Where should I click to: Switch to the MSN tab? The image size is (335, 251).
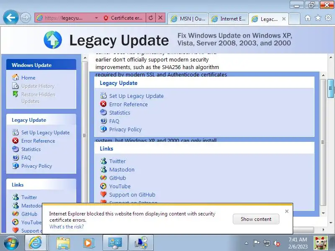click(188, 19)
